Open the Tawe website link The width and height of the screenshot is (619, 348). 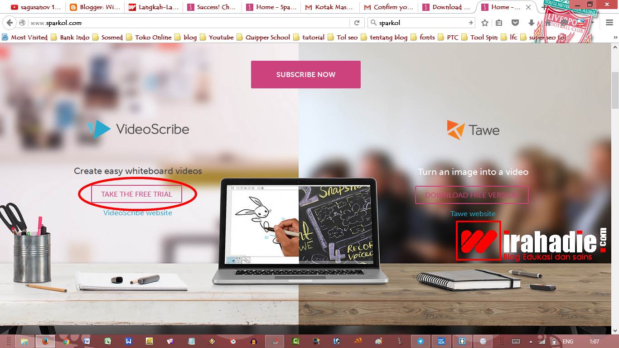(473, 213)
